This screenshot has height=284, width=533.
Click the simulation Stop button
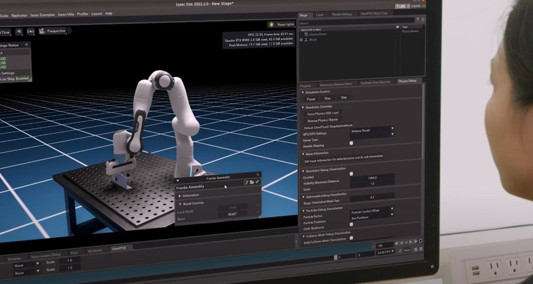coord(327,98)
